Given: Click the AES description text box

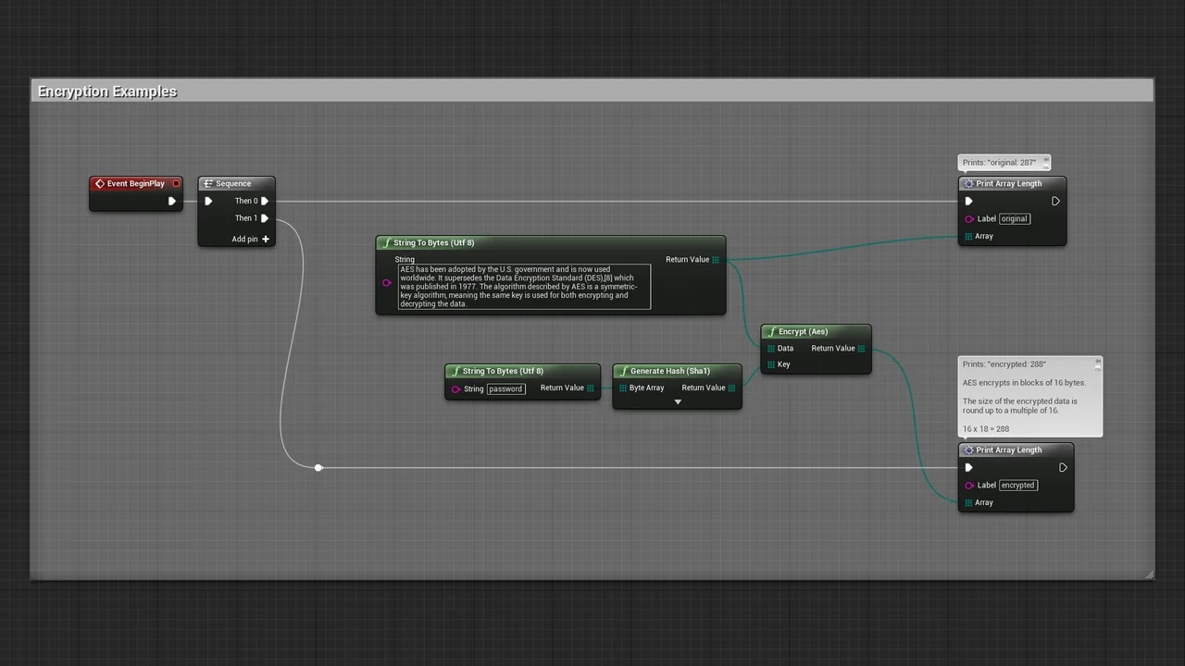Looking at the screenshot, I should click(524, 287).
